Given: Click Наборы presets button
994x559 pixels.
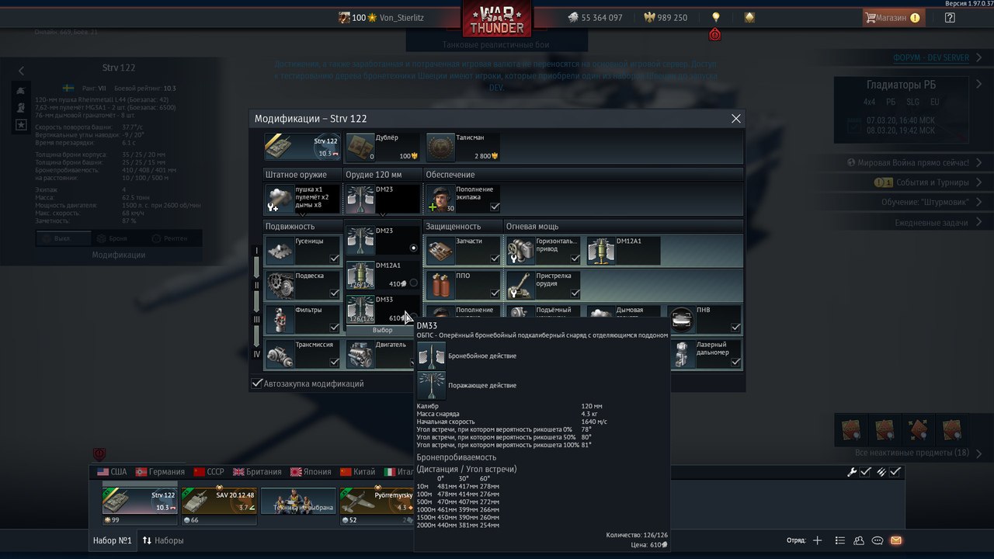Looking at the screenshot, I should coord(163,540).
